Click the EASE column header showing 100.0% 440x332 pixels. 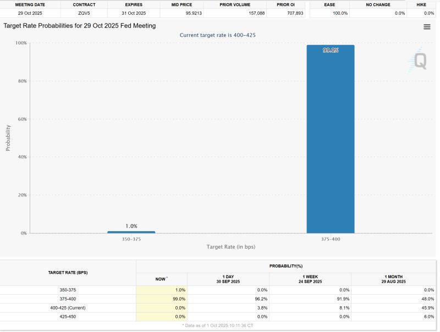(329, 4)
